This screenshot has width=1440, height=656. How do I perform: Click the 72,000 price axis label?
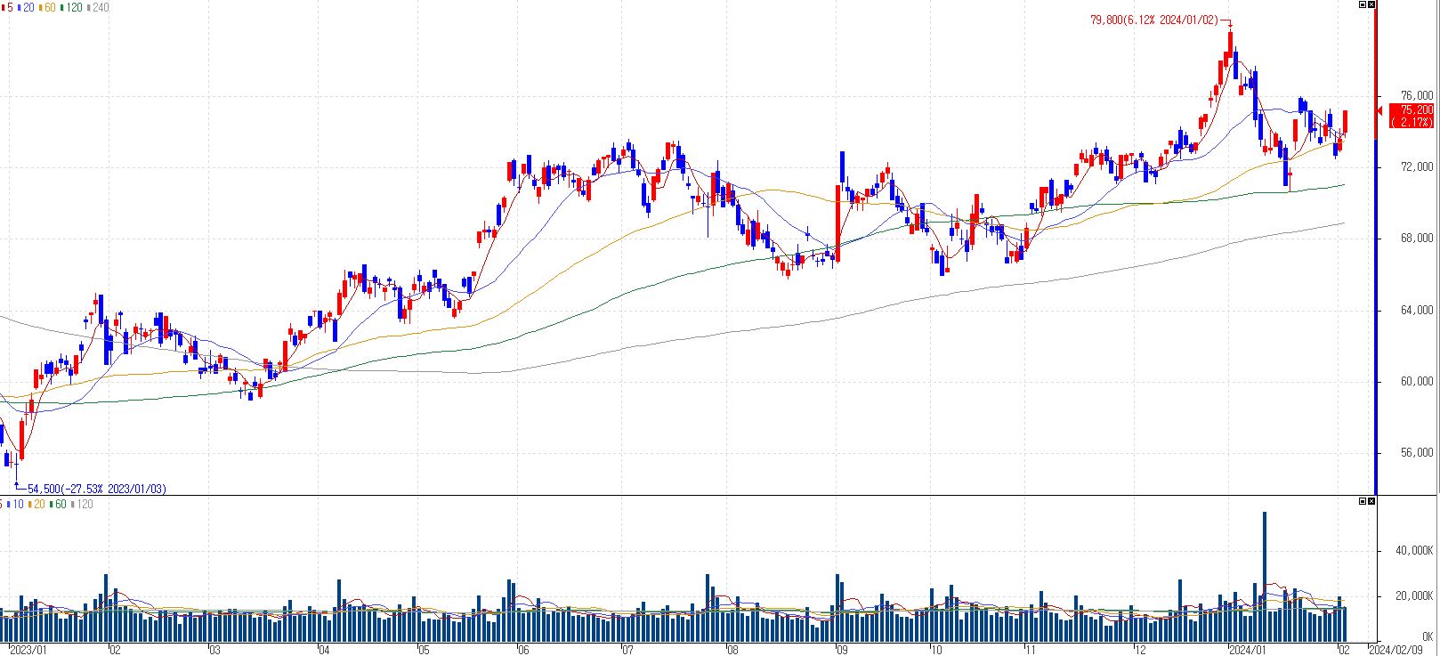pyautogui.click(x=1417, y=166)
